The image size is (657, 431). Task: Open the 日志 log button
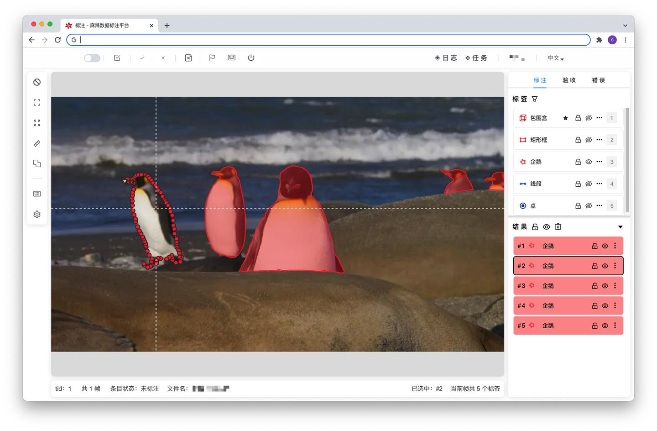pyautogui.click(x=446, y=58)
